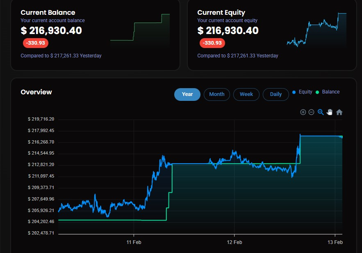Click the $ 219,716.20 y-axis label
The height and width of the screenshot is (253, 362).
pos(41,119)
